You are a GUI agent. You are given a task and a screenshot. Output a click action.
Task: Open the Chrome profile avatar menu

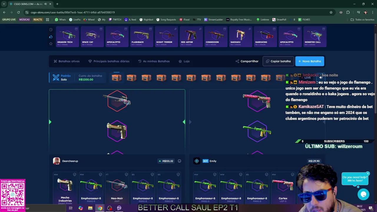pyautogui.click(x=366, y=12)
